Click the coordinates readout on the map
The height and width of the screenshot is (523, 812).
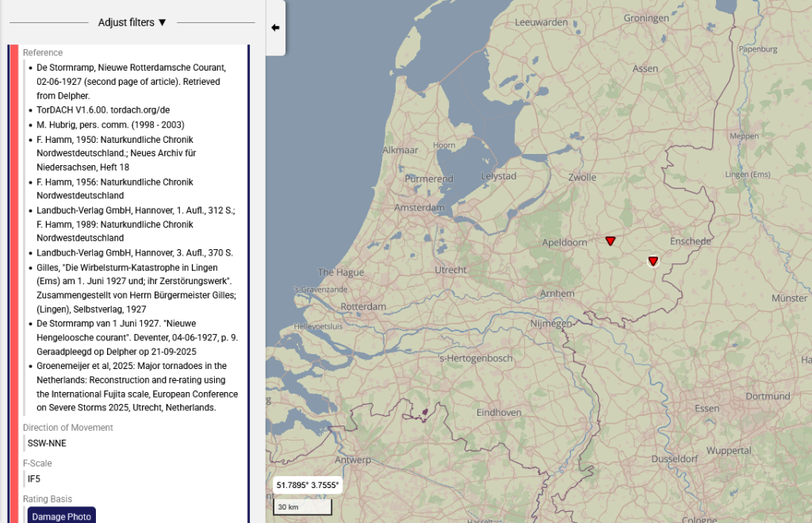[307, 485]
